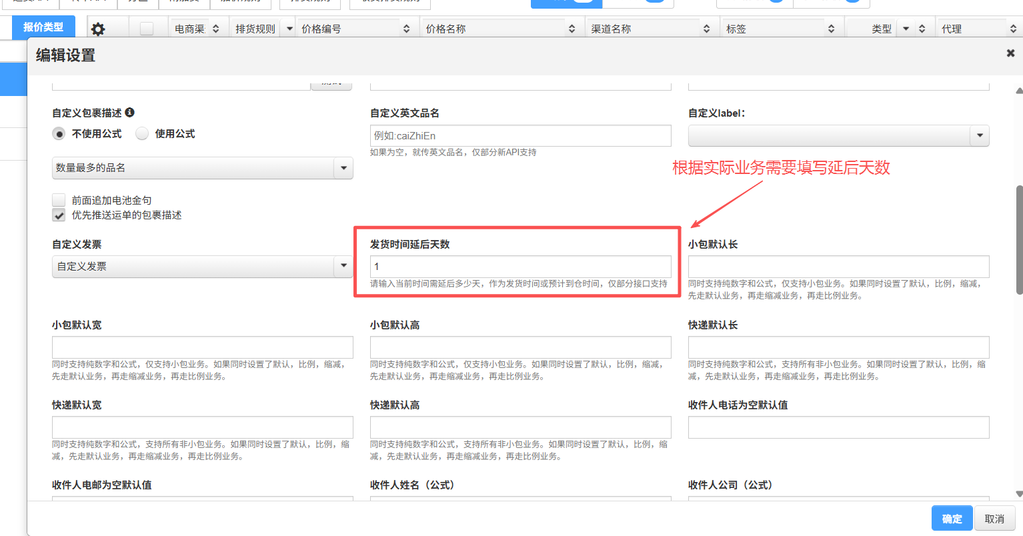
Task: Click the sort arrows beside the 类型 dropdown
Action: (922, 29)
